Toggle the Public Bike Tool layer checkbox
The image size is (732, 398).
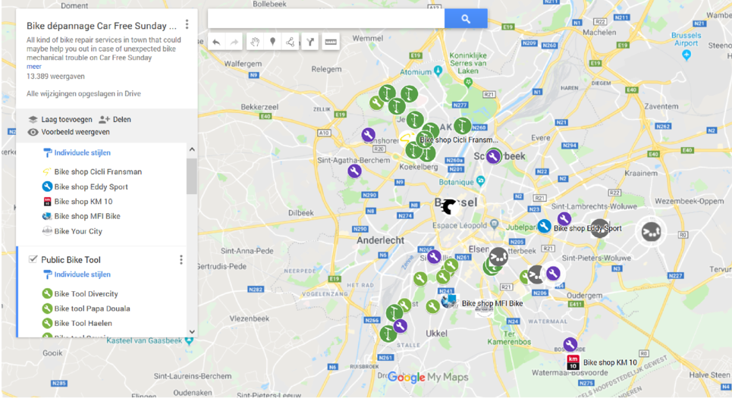33,259
